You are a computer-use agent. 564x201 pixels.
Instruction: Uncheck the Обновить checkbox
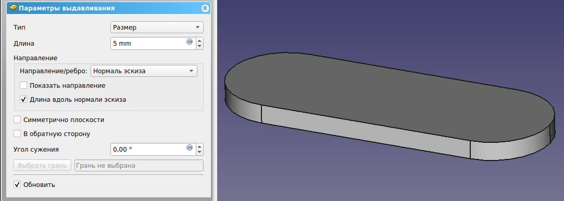[17, 185]
